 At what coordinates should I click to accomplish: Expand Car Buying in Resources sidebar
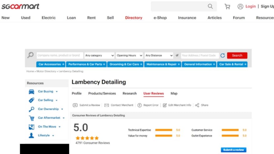48,91
